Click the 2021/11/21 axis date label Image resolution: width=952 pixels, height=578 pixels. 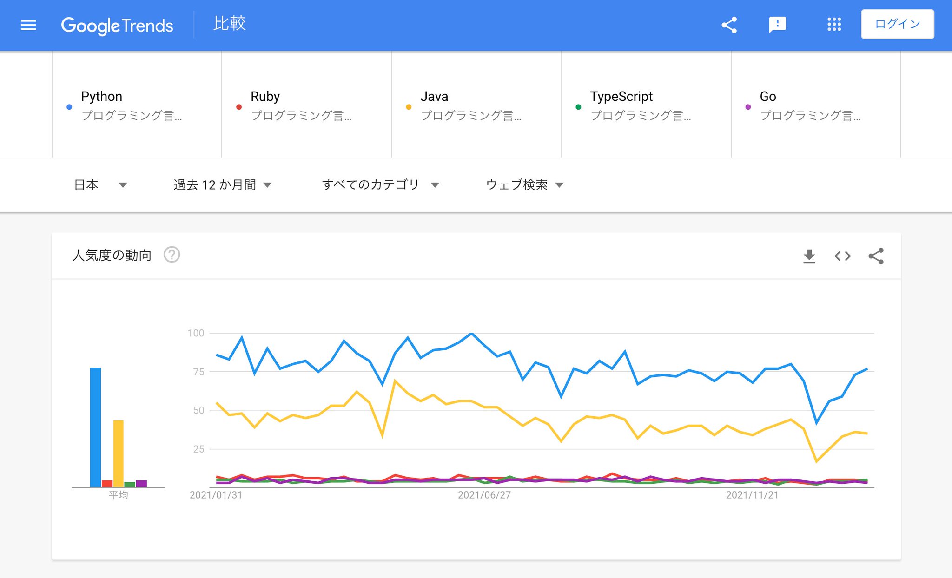pos(752,495)
